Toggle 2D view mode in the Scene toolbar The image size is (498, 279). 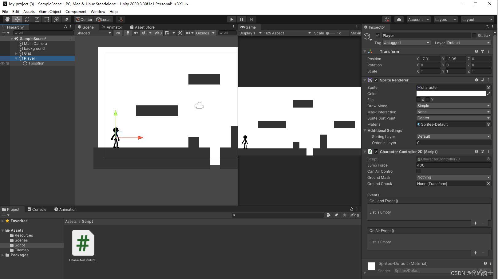[118, 33]
